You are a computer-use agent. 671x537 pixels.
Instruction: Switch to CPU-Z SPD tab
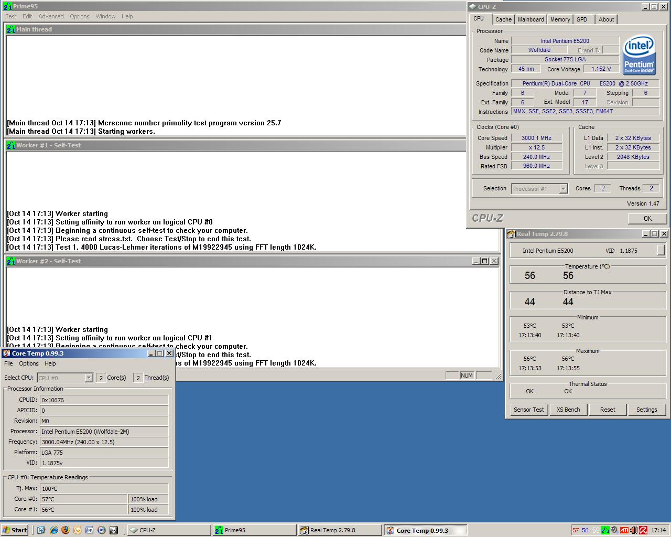tap(582, 19)
